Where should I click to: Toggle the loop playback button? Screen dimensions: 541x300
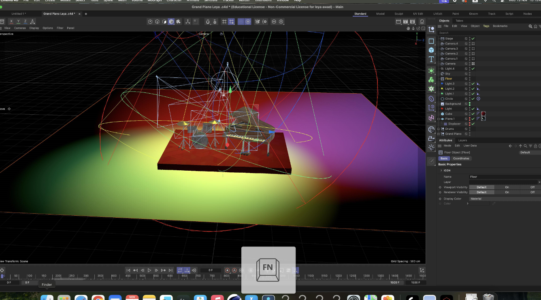click(x=180, y=270)
